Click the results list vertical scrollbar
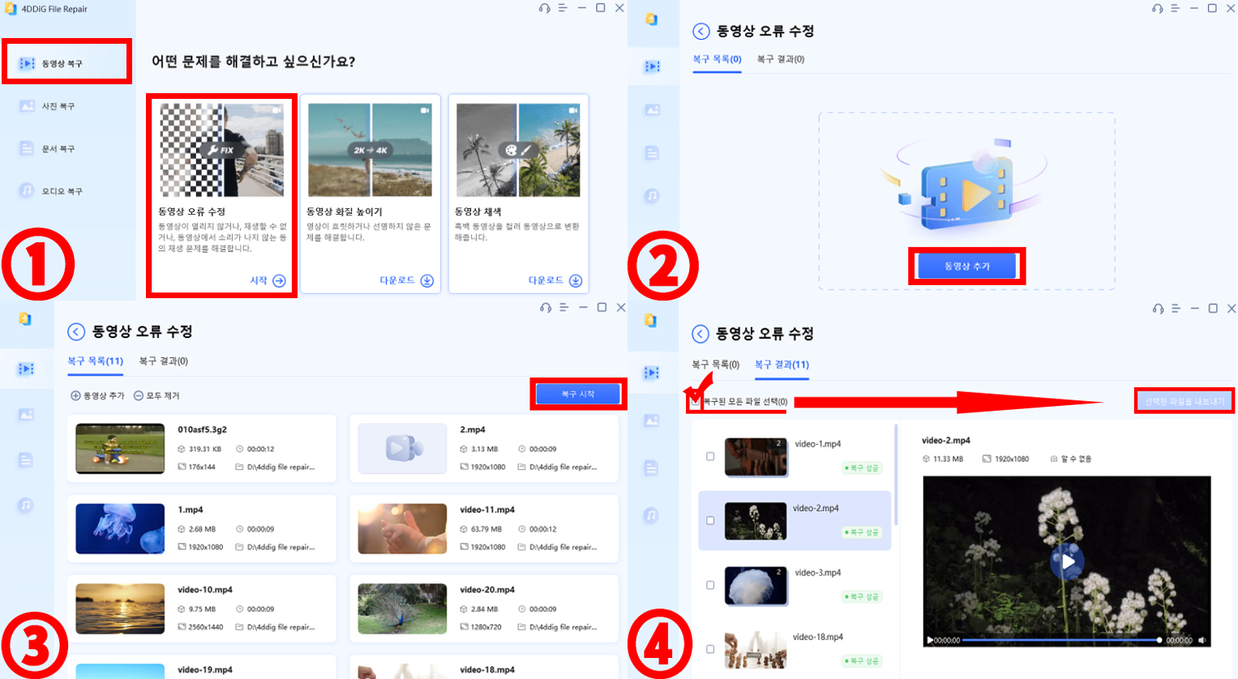 [896, 474]
